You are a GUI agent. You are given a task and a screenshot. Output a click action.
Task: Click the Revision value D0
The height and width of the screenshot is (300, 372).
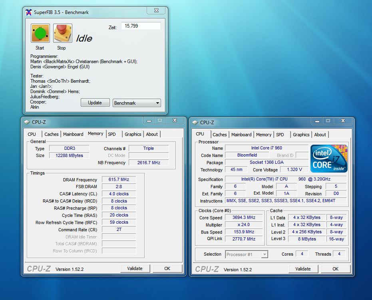[336, 193]
